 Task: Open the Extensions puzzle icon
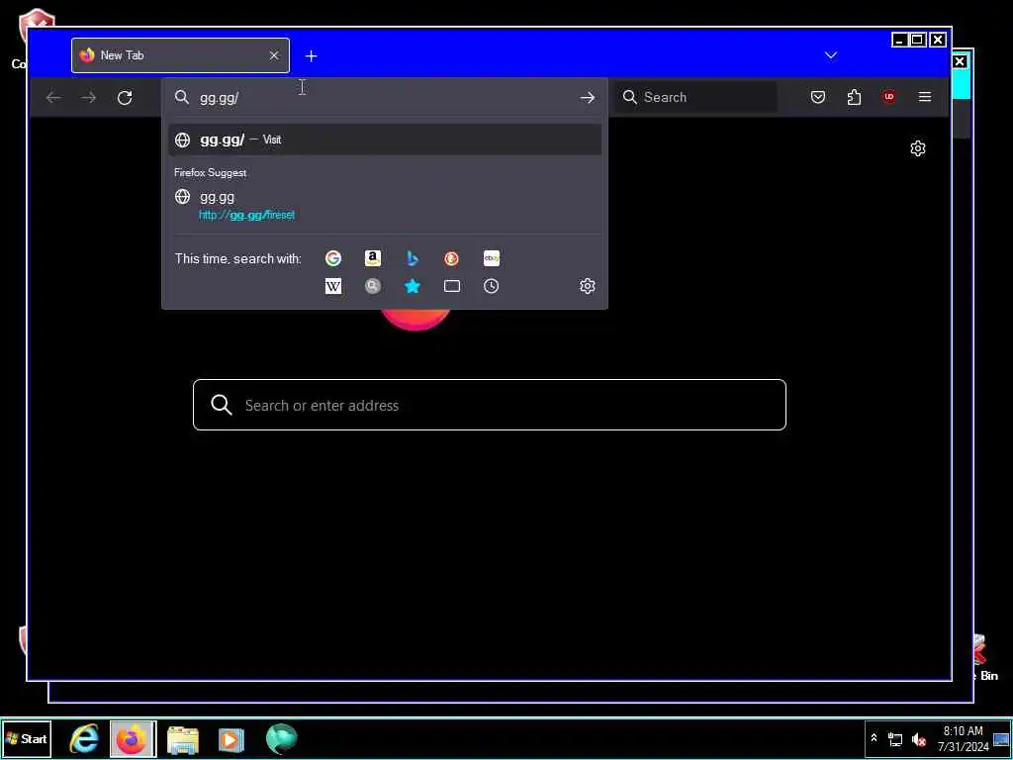pos(854,97)
